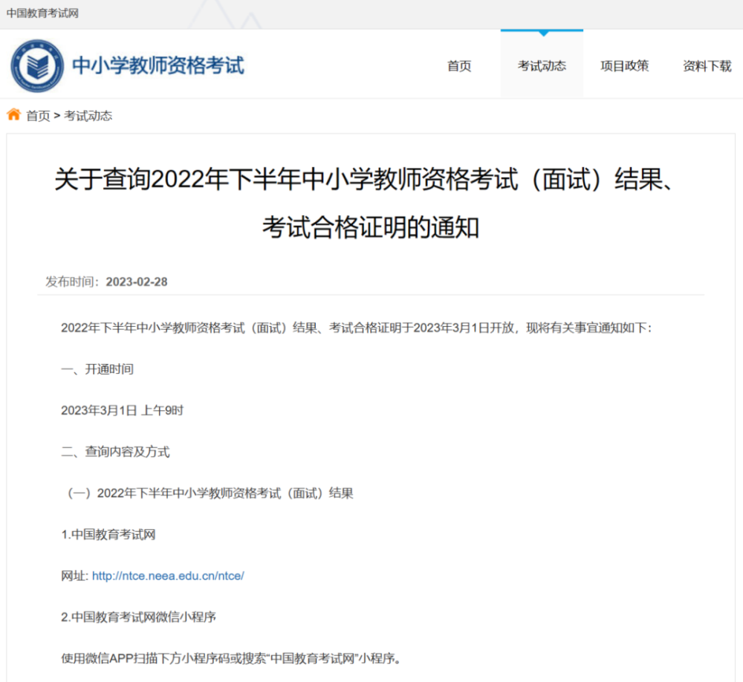Click the 二、查询内容及方式 section heading
Image resolution: width=743 pixels, height=682 pixels.
tap(115, 452)
